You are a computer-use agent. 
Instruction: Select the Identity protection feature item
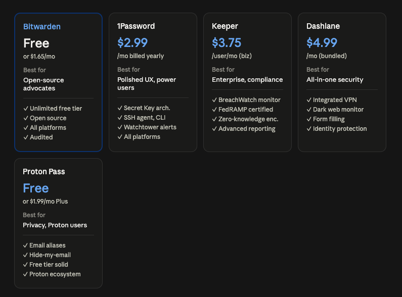click(337, 129)
